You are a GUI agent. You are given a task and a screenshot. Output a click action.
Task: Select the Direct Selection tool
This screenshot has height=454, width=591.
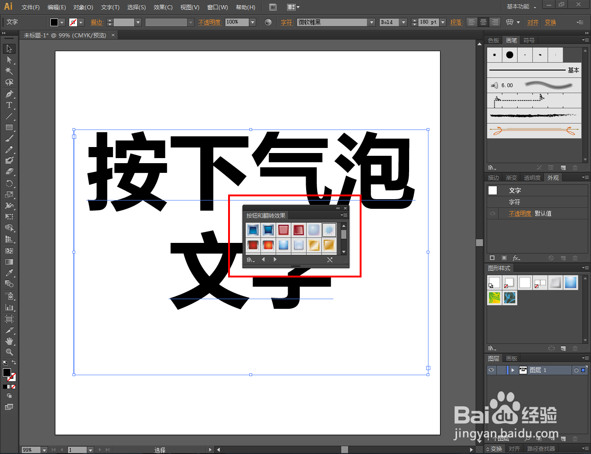point(9,60)
